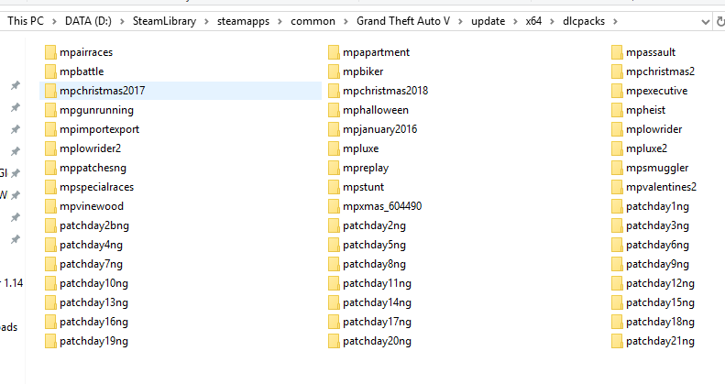Image resolution: width=725 pixels, height=384 pixels.
Task: Select the patchday12ng folder name
Action: [x=660, y=284]
